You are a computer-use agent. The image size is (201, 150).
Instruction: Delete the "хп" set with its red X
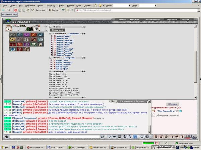[55, 38]
